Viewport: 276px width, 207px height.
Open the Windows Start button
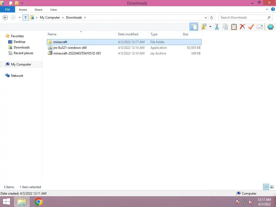pyautogui.click(x=6, y=202)
